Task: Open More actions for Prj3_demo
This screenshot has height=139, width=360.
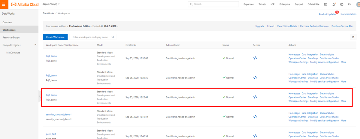Action: [x=343, y=62]
